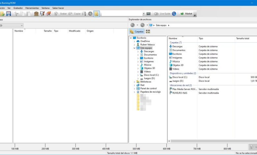Select Disco local (C:) in file list
This screenshot has height=155, width=257.
(180, 77)
